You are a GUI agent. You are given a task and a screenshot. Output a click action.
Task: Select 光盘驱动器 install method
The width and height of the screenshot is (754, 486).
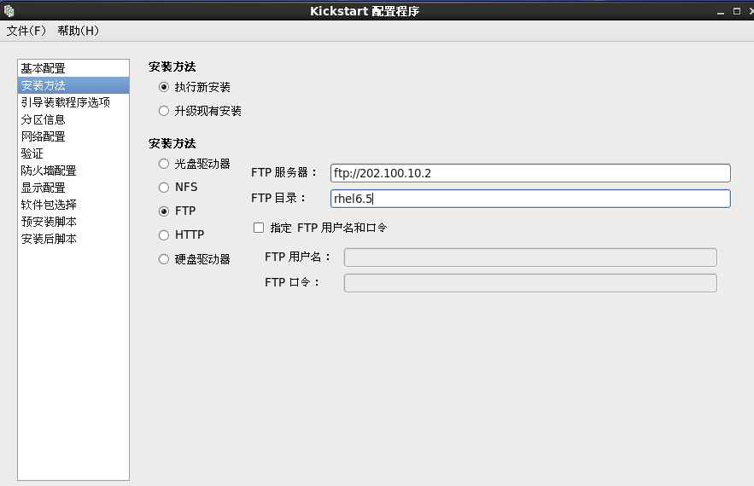(164, 164)
